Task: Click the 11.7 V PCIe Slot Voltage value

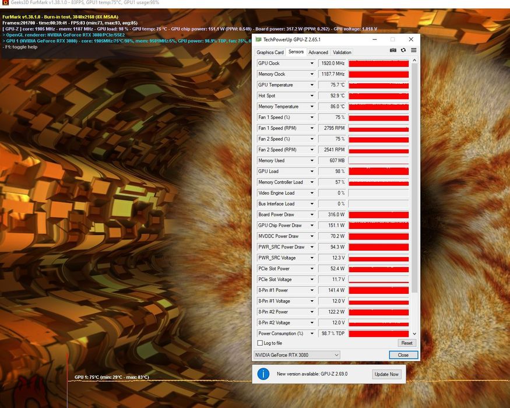Action: point(332,280)
